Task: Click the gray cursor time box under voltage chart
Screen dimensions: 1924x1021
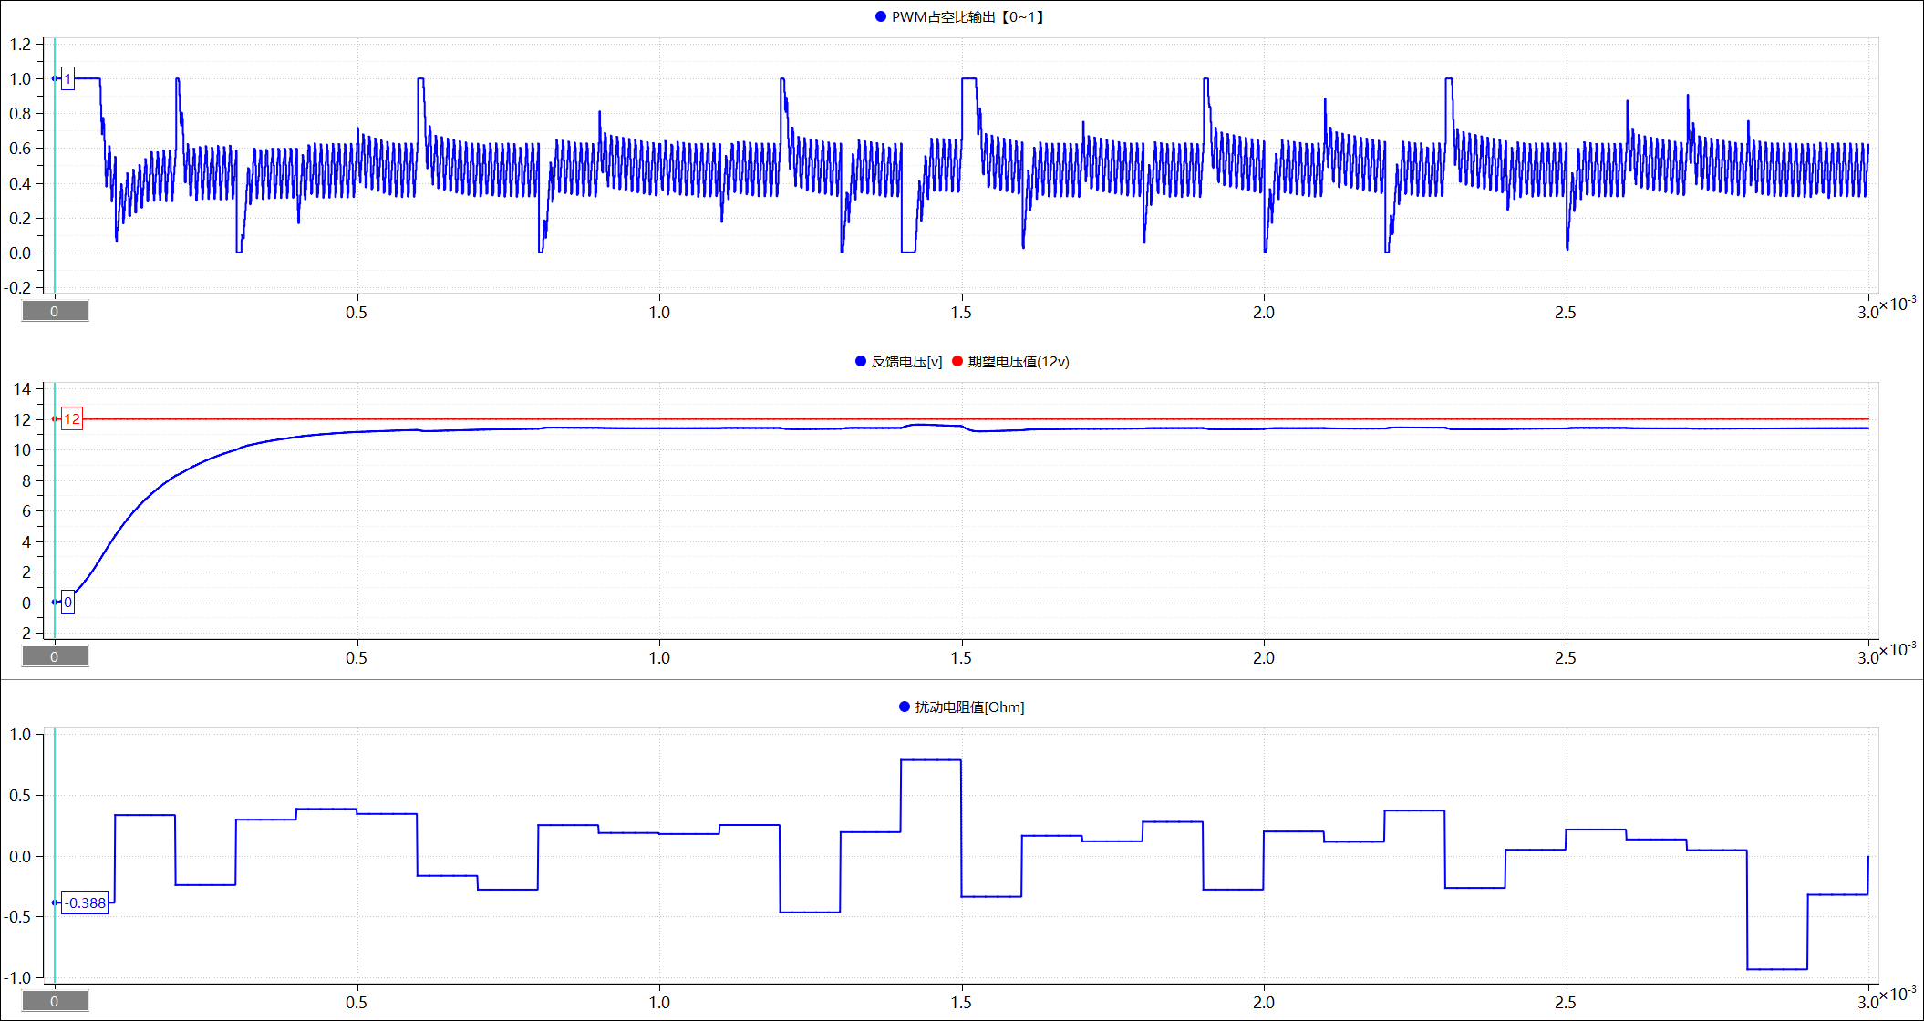Action: point(55,656)
